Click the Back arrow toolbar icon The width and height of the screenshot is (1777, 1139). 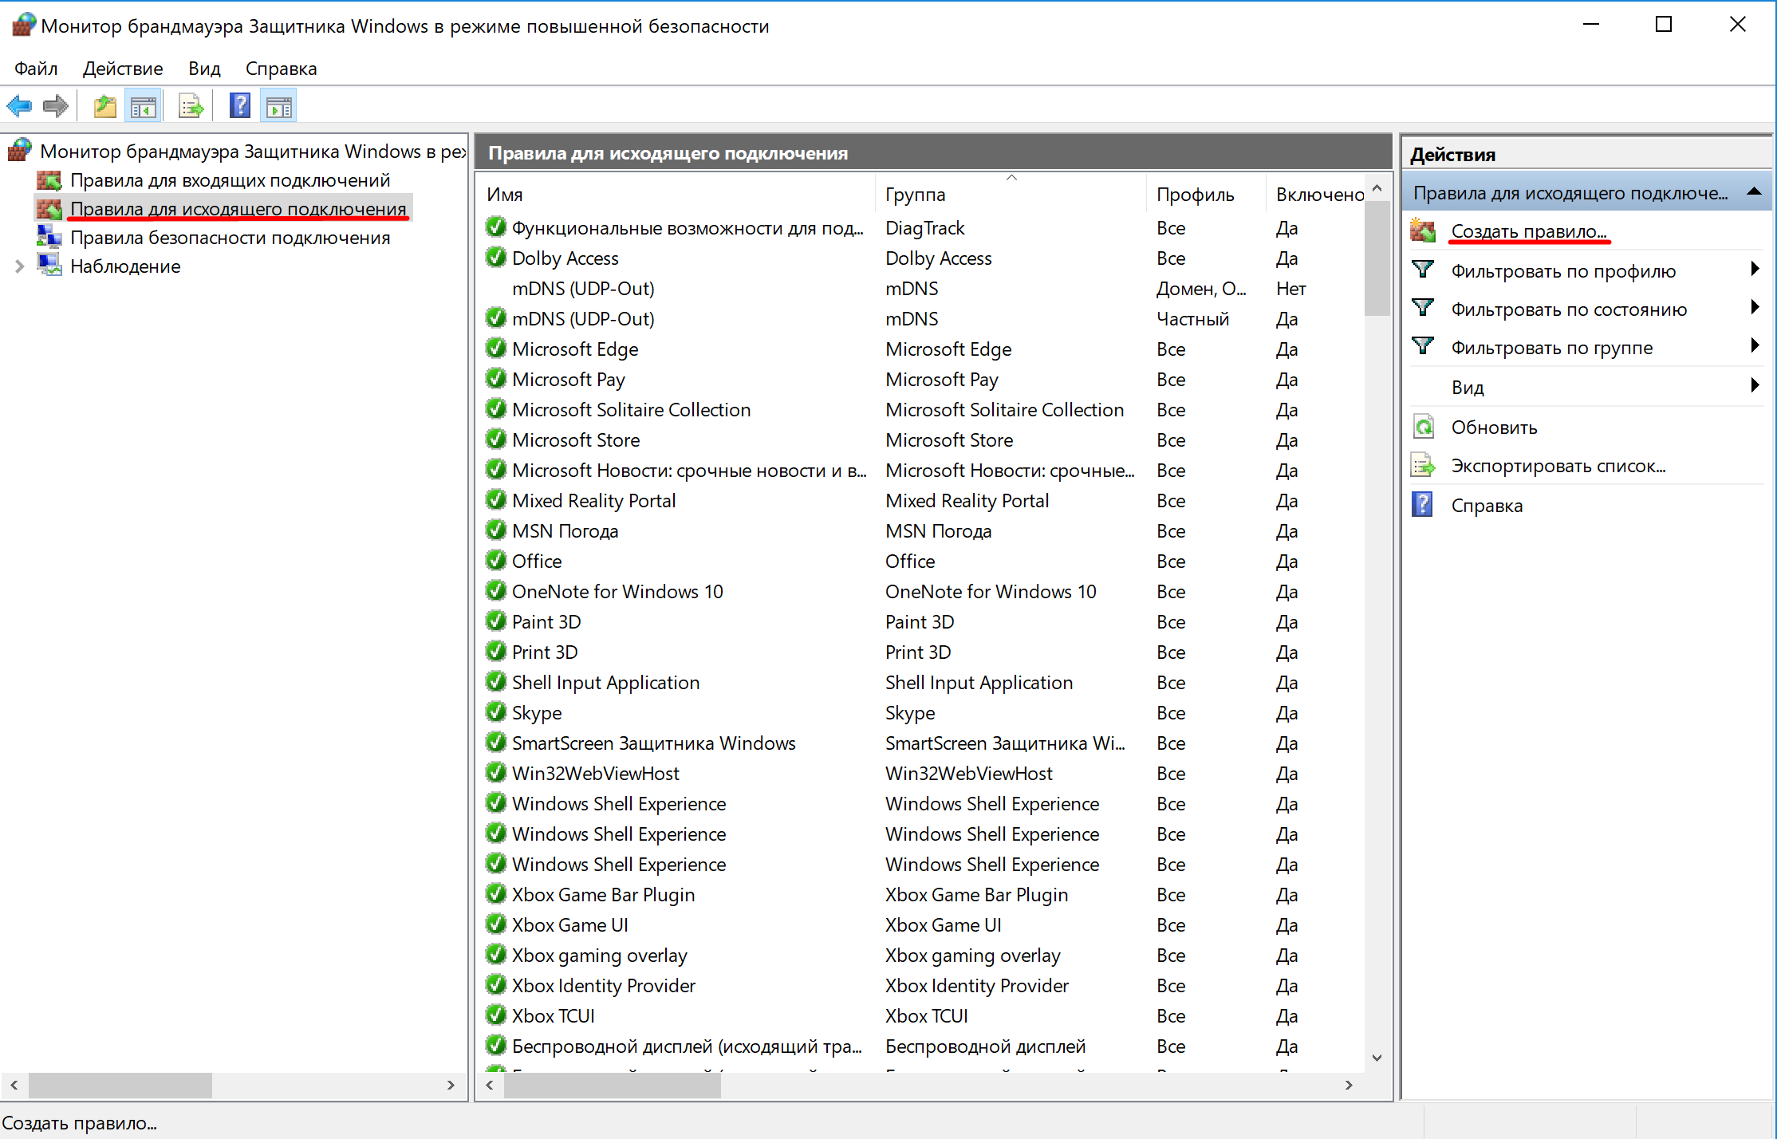coord(19,105)
